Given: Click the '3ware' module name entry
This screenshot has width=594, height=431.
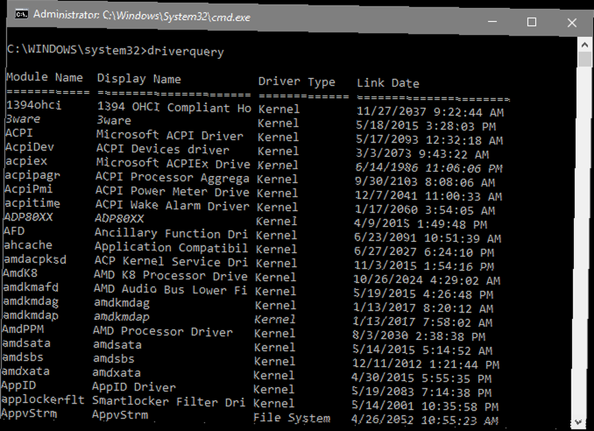Looking at the screenshot, I should (23, 119).
